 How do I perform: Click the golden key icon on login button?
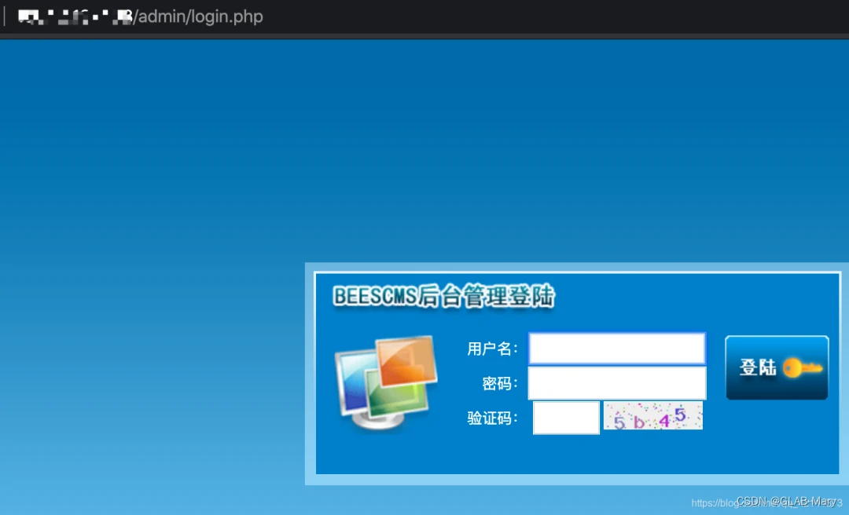click(x=802, y=368)
